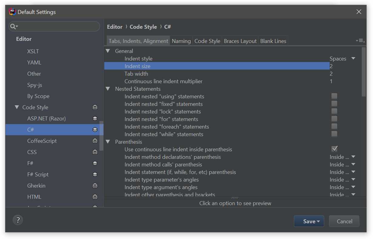Viewport: 373px width, 239px height.
Task: Click the layers icon beside C#
Action: [x=95, y=130]
